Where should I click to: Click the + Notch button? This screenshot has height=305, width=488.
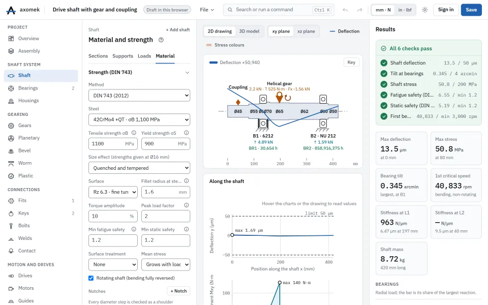coord(178,291)
